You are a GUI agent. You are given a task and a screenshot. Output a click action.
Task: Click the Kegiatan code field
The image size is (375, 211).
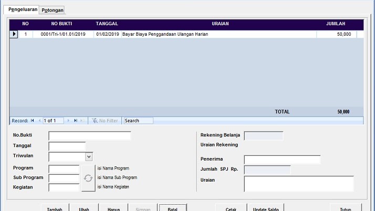64,187
